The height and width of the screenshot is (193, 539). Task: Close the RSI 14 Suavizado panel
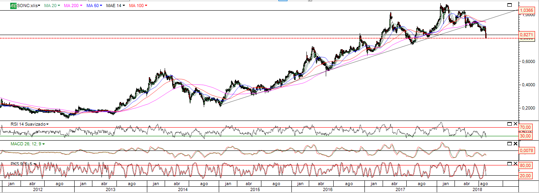coord(515,124)
